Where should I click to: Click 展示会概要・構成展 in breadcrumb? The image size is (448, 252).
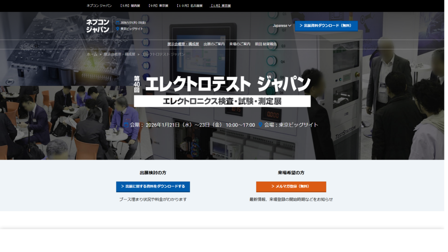coord(119,54)
